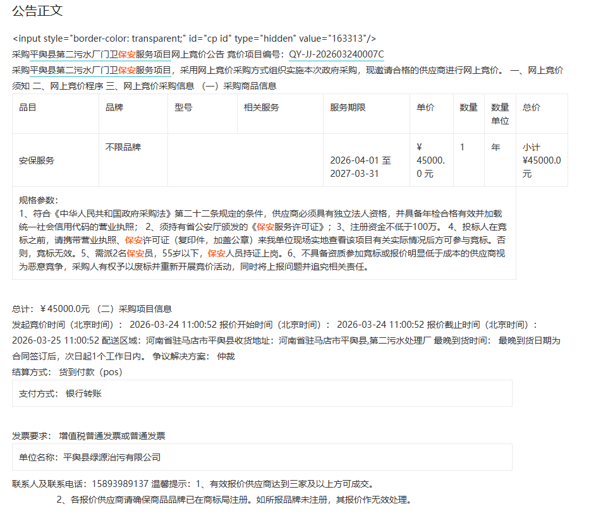Image resolution: width=589 pixels, height=523 pixels.
Task: Click the 相关服务 column header
Action: 261,108
